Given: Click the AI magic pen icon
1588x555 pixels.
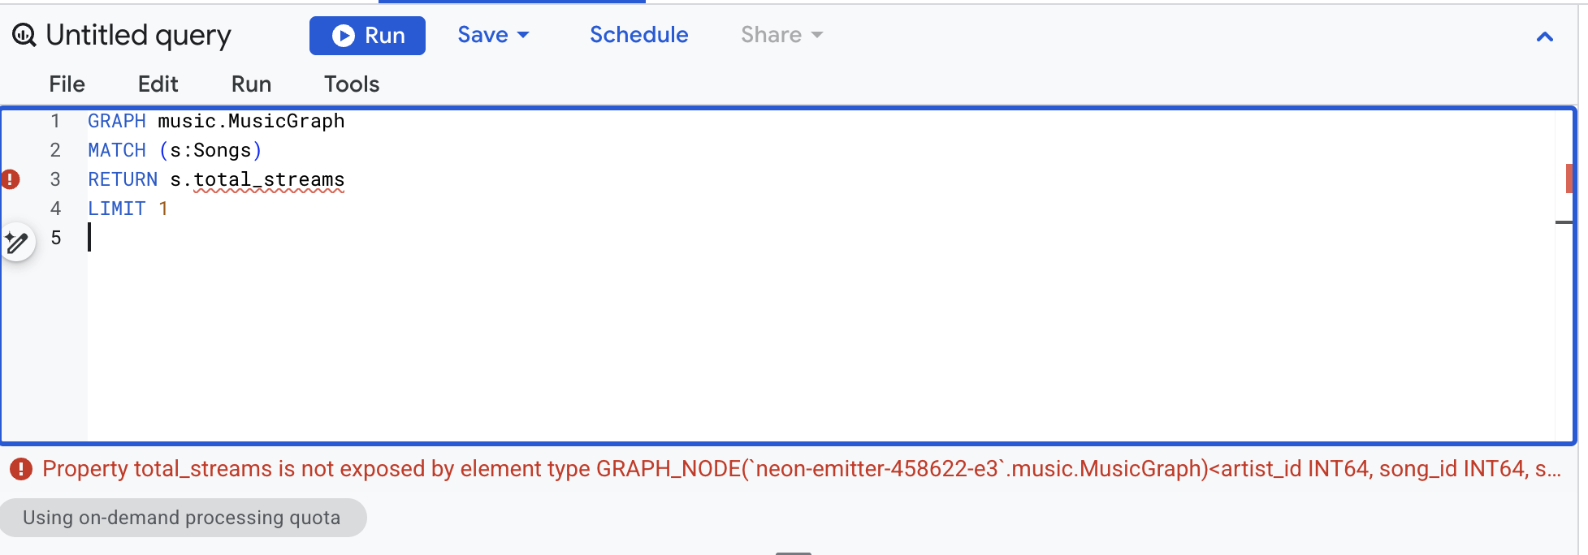Looking at the screenshot, I should coord(17,242).
